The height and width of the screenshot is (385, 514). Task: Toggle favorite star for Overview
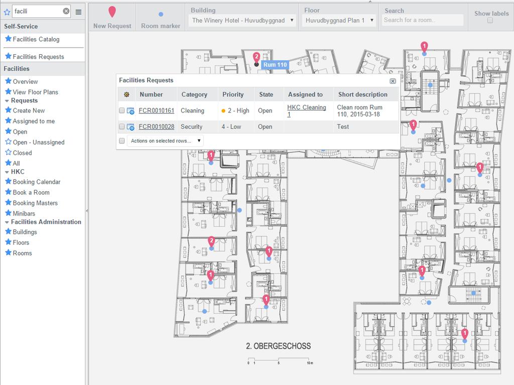click(8, 81)
